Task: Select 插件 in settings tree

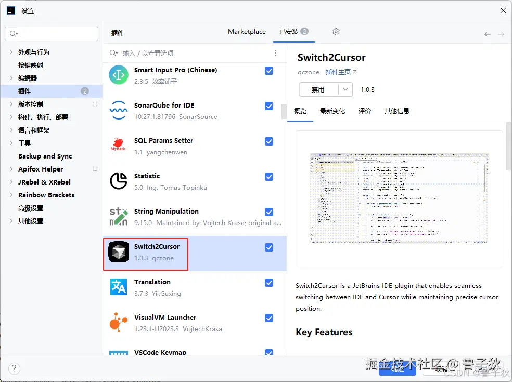Action: (52, 91)
